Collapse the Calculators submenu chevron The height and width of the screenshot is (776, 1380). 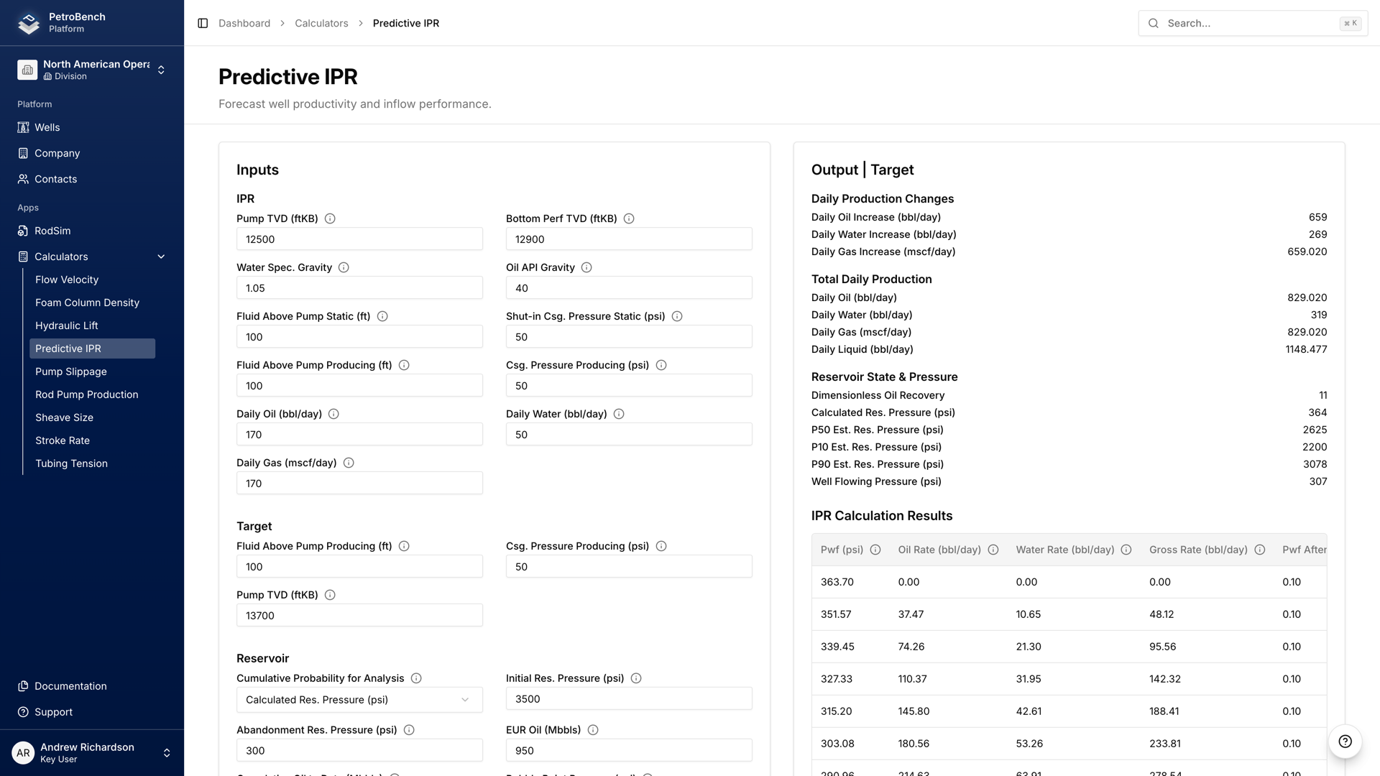pos(160,257)
